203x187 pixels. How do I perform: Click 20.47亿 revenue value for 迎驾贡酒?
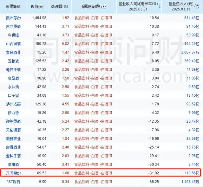pyautogui.click(x=193, y=121)
